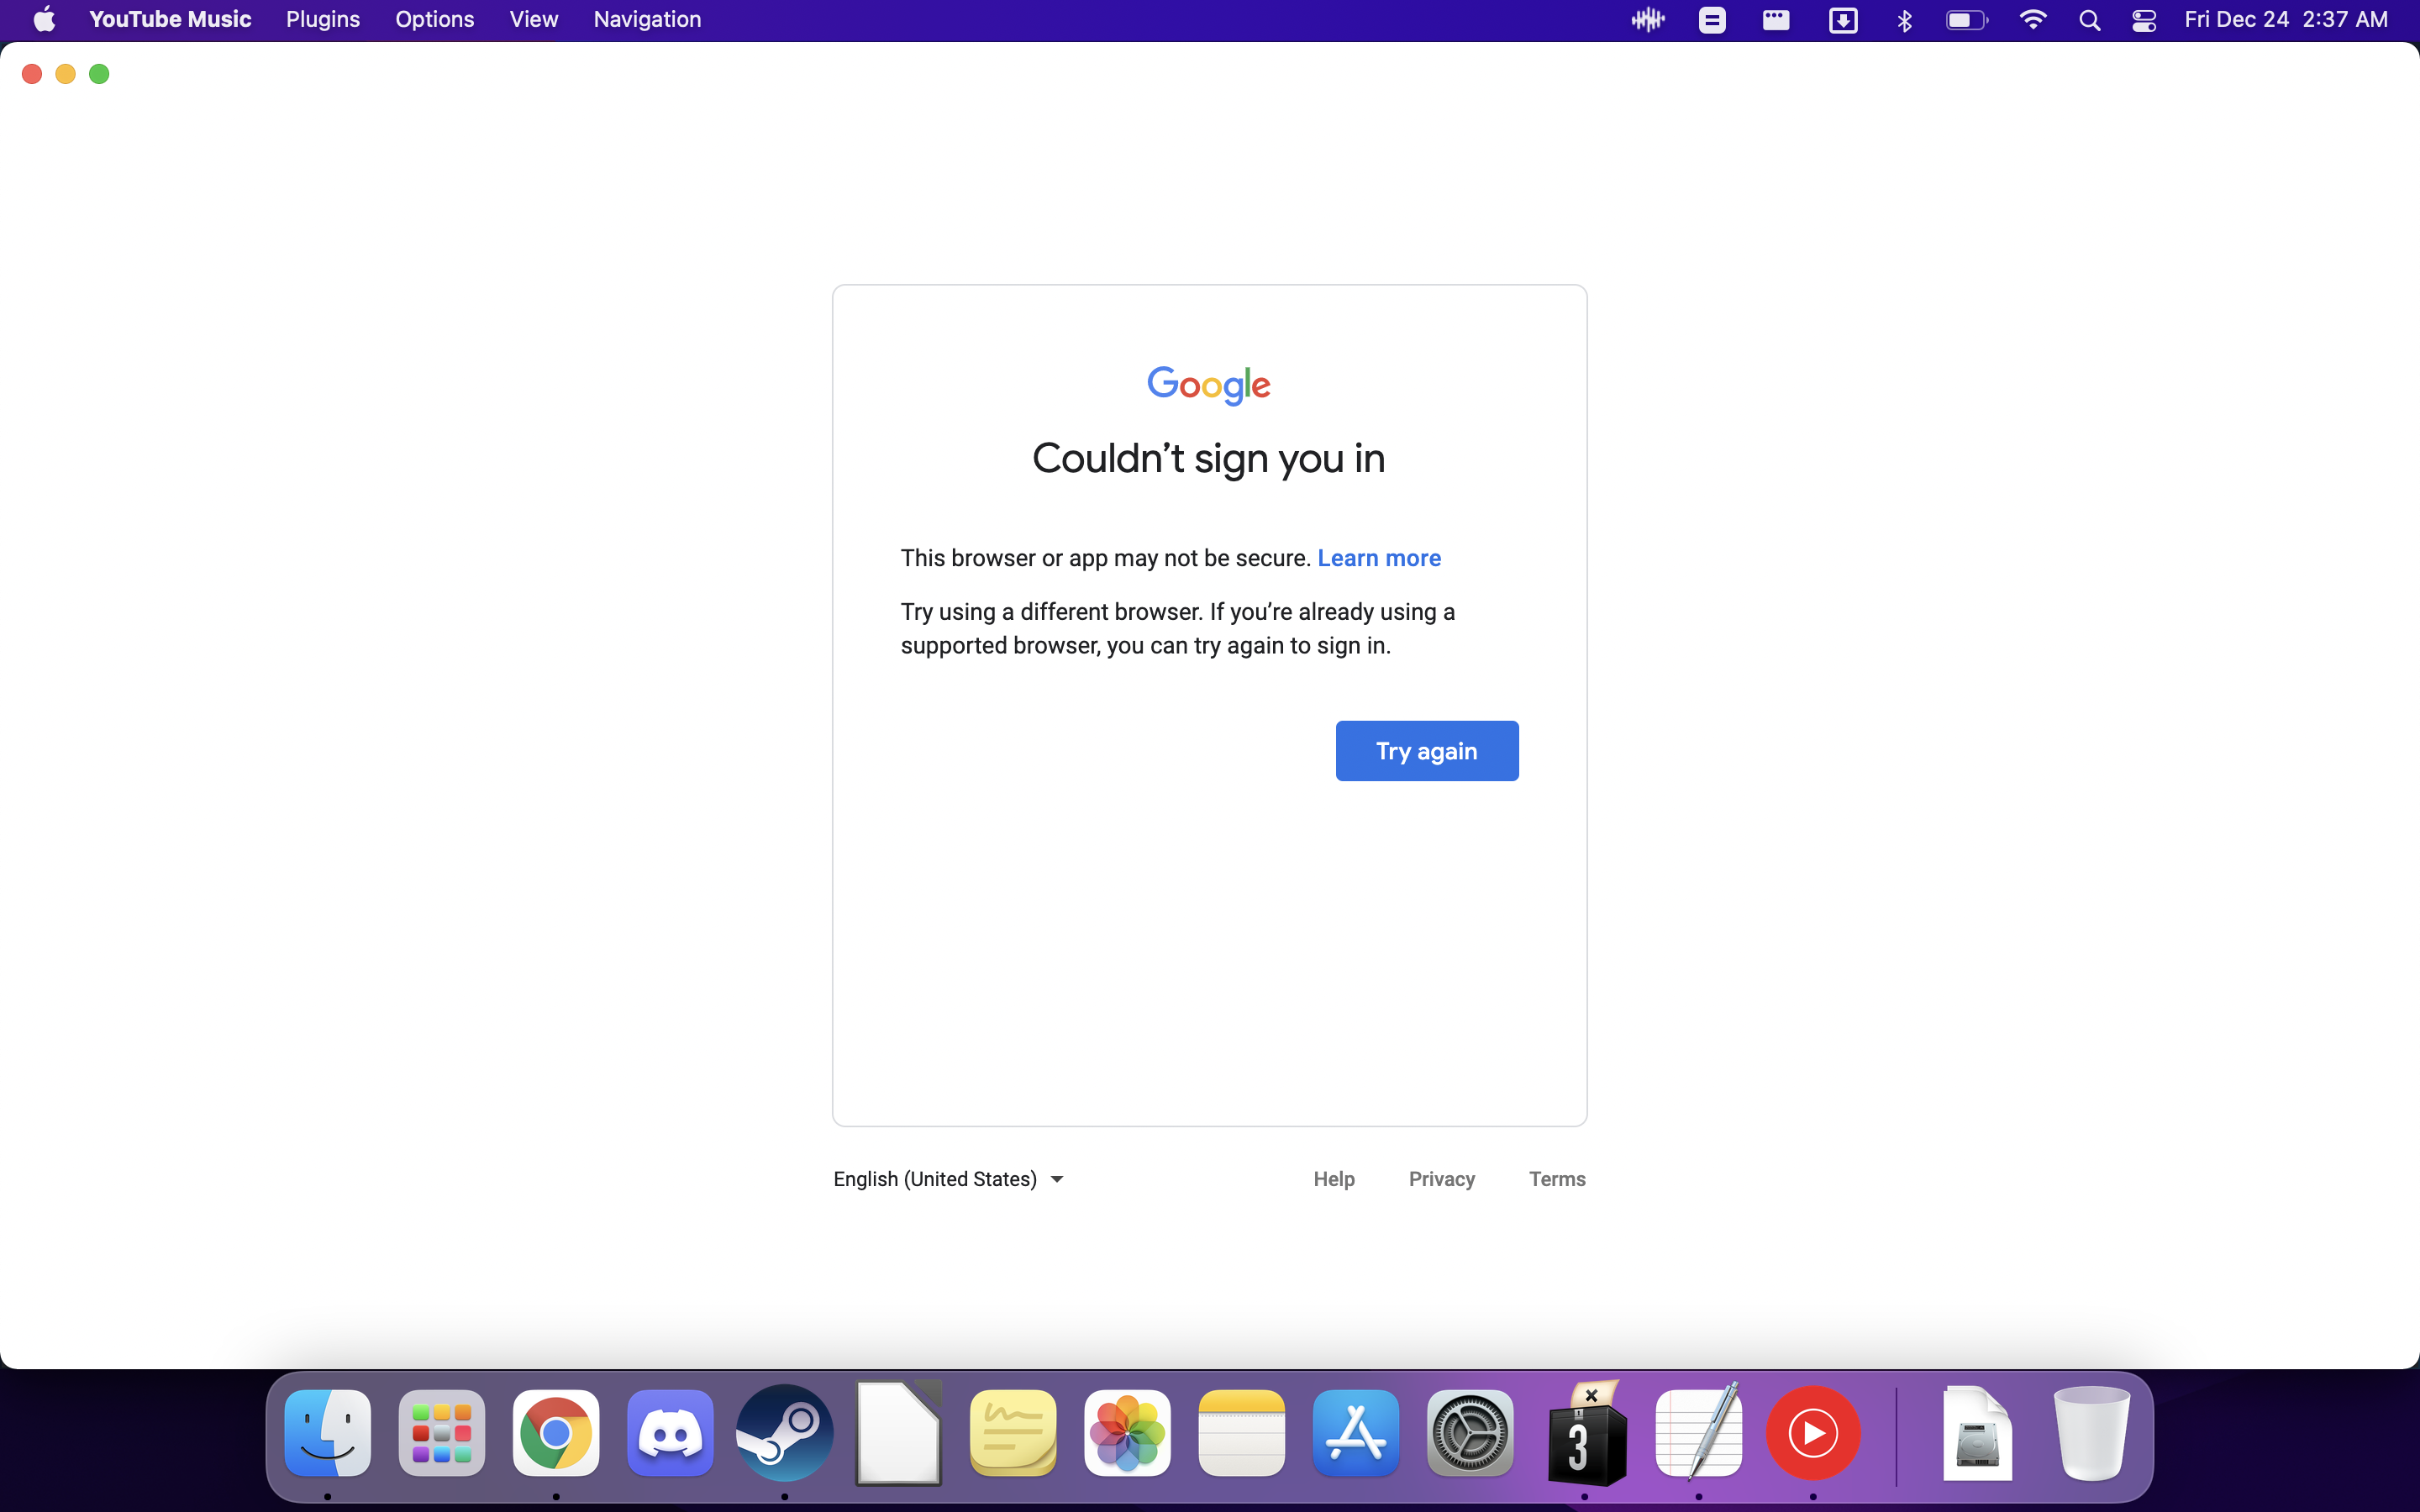Viewport: 2420px width, 1512px height.
Task: Open the Options menu
Action: coord(434,19)
